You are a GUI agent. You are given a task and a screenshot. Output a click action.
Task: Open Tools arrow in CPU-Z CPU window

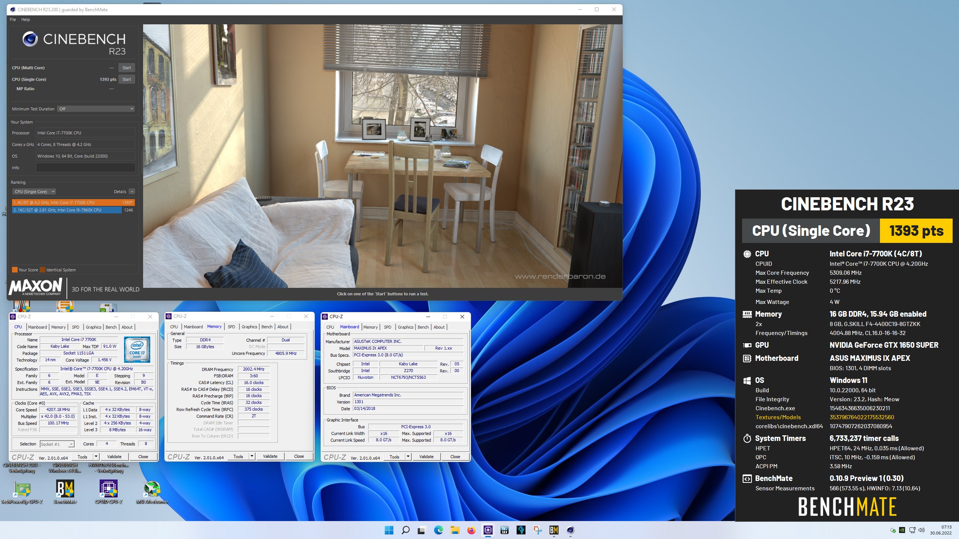point(96,457)
